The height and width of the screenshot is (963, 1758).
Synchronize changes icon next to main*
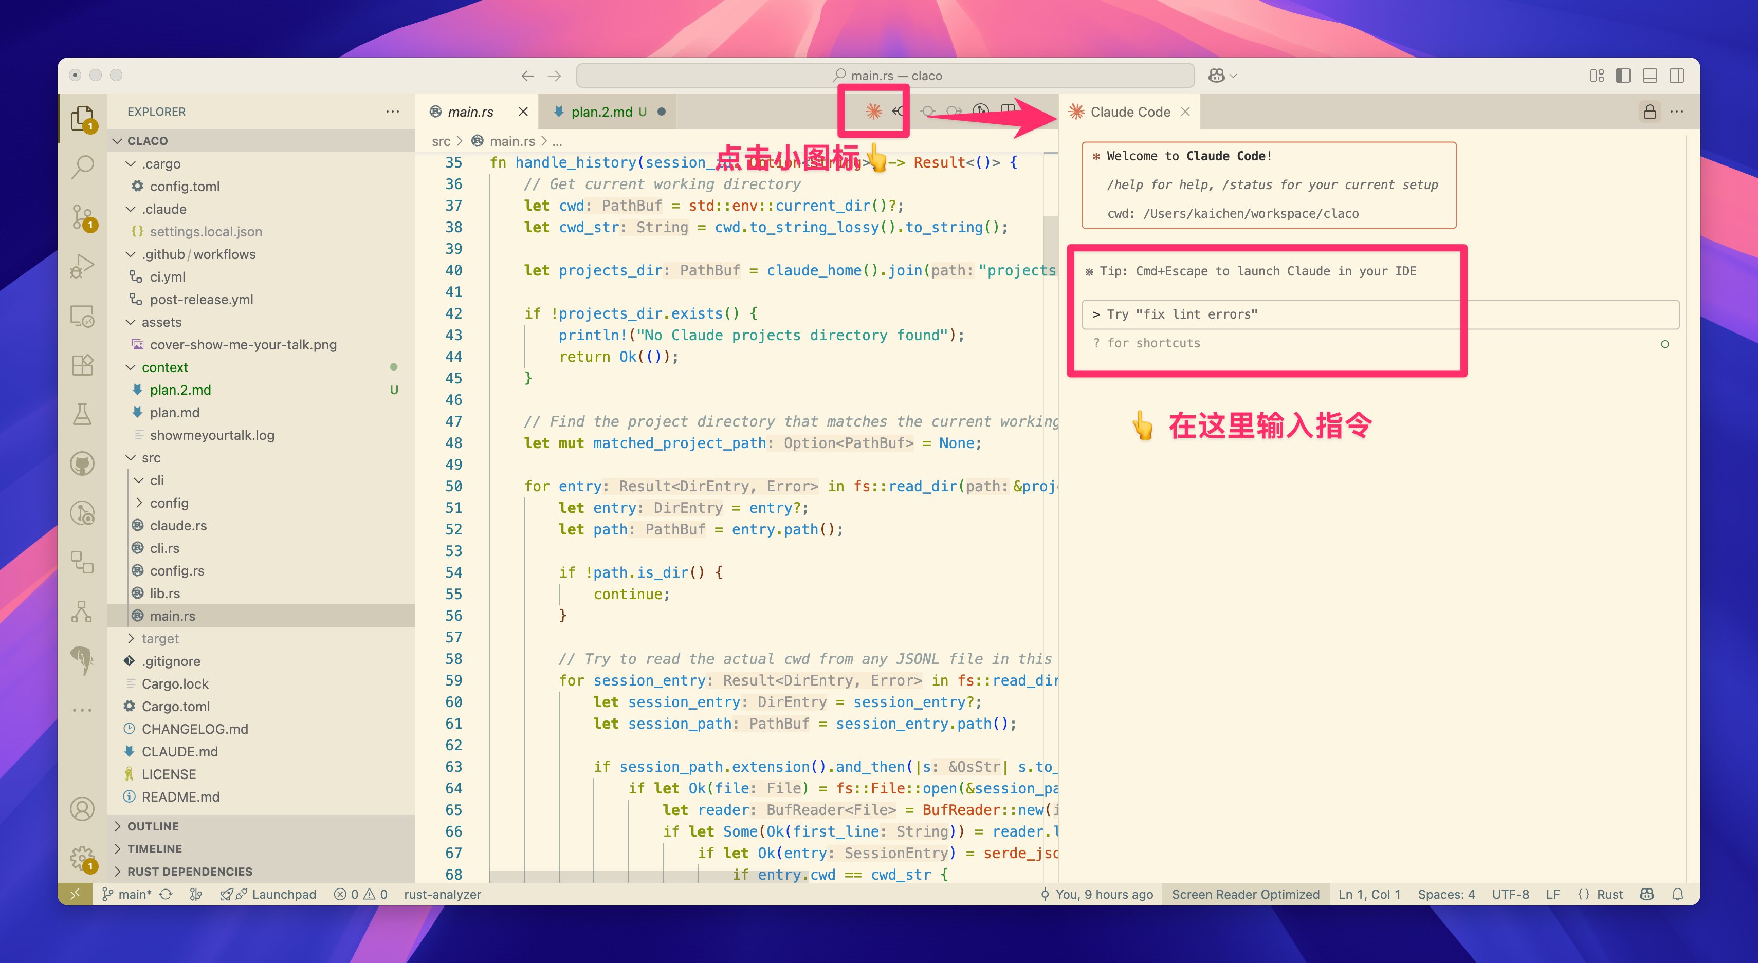(x=166, y=894)
